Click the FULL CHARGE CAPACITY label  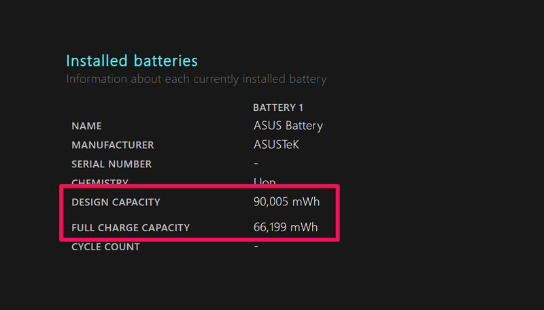click(x=130, y=227)
